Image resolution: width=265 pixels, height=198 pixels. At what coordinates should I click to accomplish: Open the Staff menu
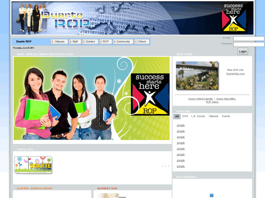pyautogui.click(x=75, y=42)
